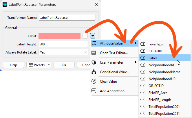
Task: Select the OBJECTID attribute
Action: [165, 86]
